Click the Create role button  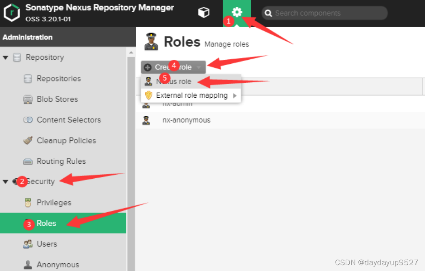point(173,67)
